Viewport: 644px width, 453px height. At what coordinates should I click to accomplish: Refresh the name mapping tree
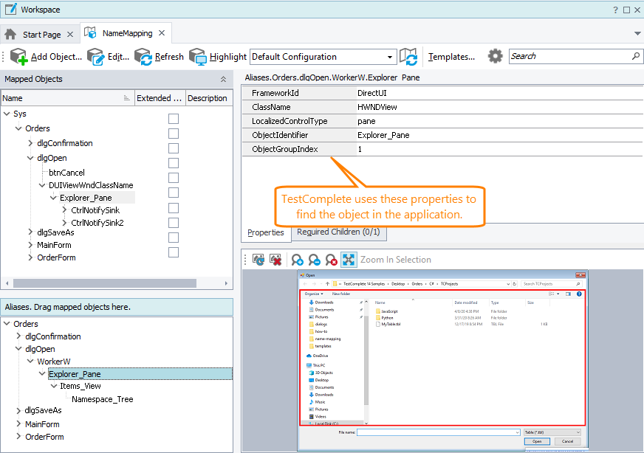pos(143,57)
